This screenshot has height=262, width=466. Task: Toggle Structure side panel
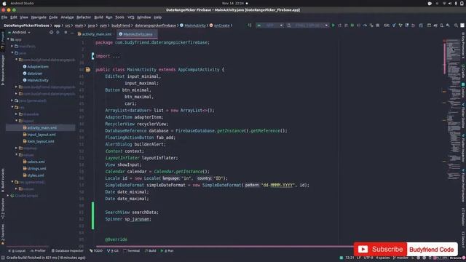pos(3,209)
